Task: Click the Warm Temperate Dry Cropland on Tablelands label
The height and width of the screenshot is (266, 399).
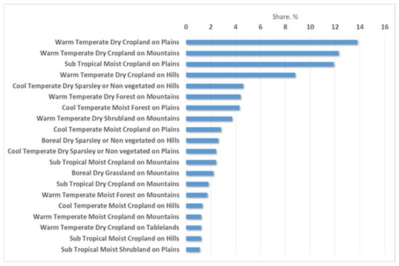Action: 110,228
